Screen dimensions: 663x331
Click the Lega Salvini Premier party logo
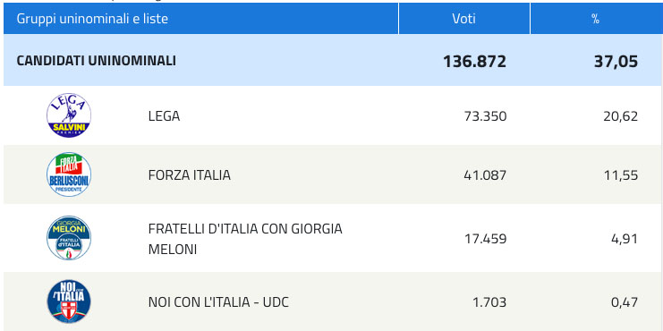click(x=69, y=115)
